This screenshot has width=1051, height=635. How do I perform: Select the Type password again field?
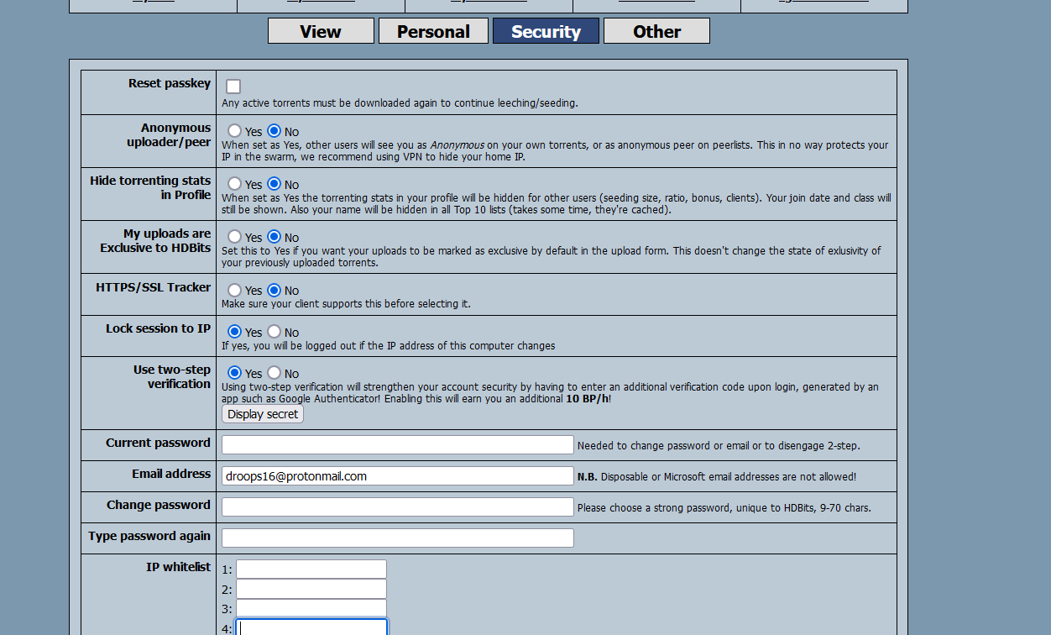pos(397,538)
